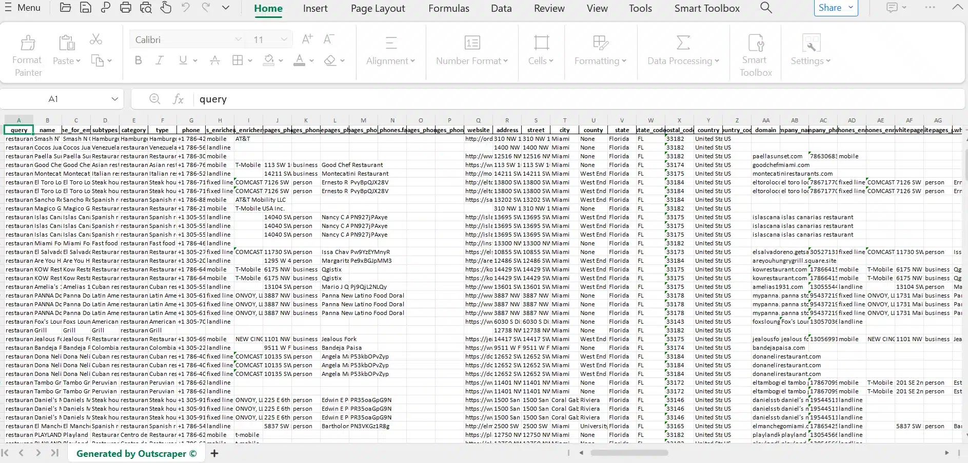Click the Share button
968x463 pixels.
point(830,8)
